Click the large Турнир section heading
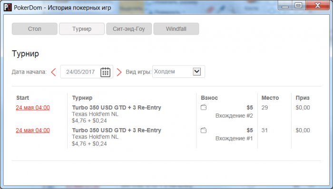Screen dimensions: 333x189 (x=26, y=53)
